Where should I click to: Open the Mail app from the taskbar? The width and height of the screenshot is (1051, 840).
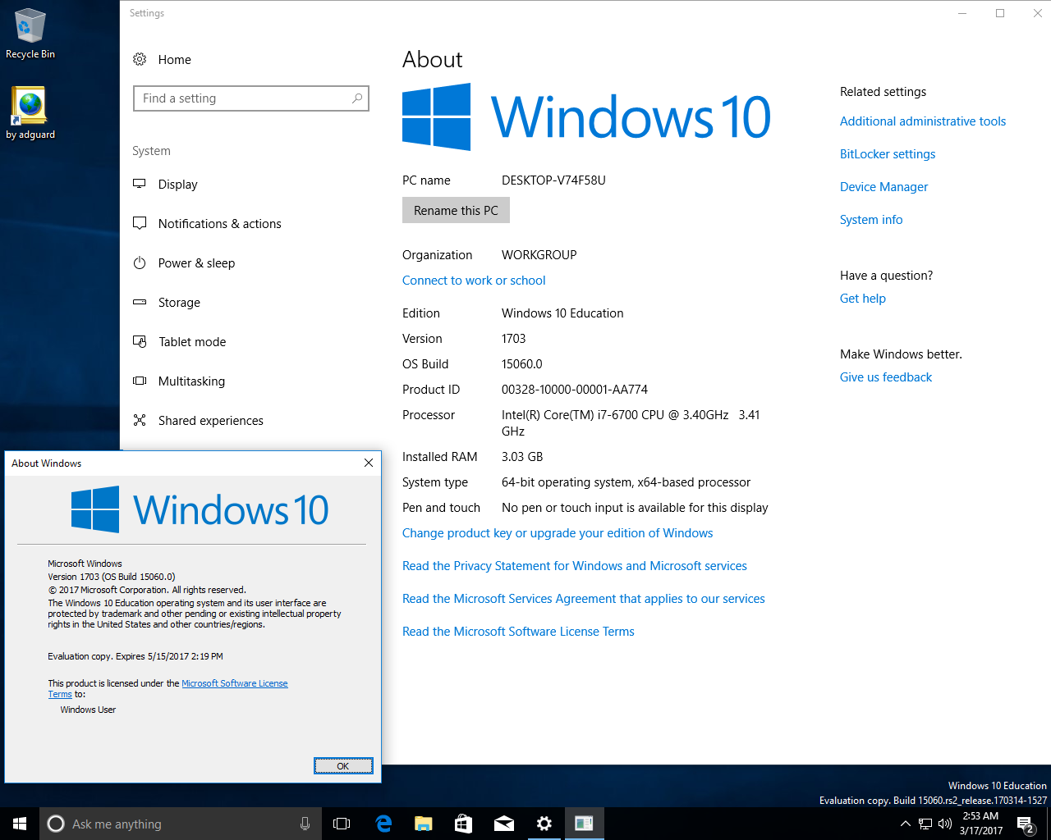pos(504,824)
